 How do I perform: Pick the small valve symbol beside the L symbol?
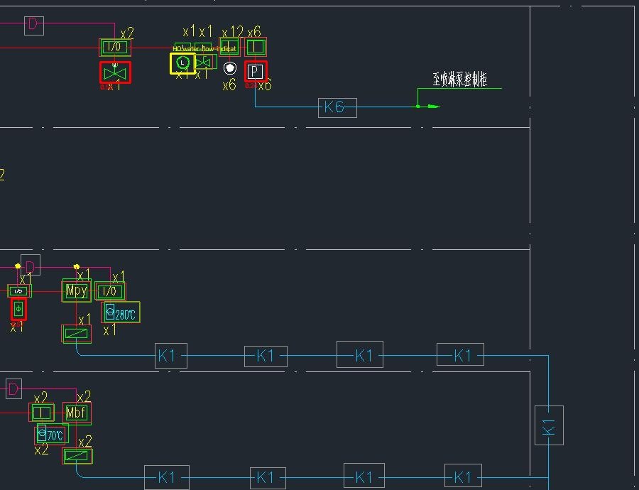click(x=203, y=62)
